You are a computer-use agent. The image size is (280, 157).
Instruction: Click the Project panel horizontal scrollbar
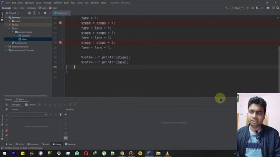point(26,96)
